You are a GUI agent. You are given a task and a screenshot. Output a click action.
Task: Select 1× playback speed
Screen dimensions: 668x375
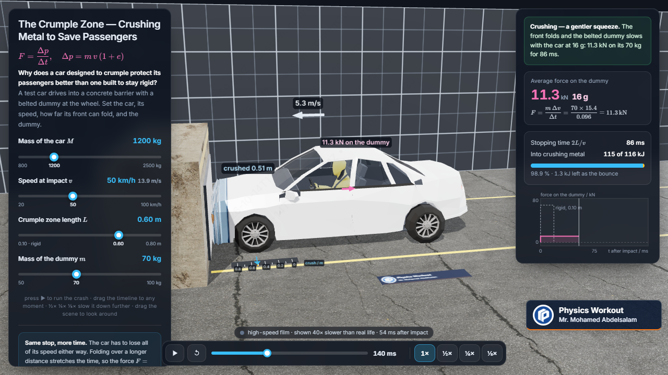(x=425, y=353)
